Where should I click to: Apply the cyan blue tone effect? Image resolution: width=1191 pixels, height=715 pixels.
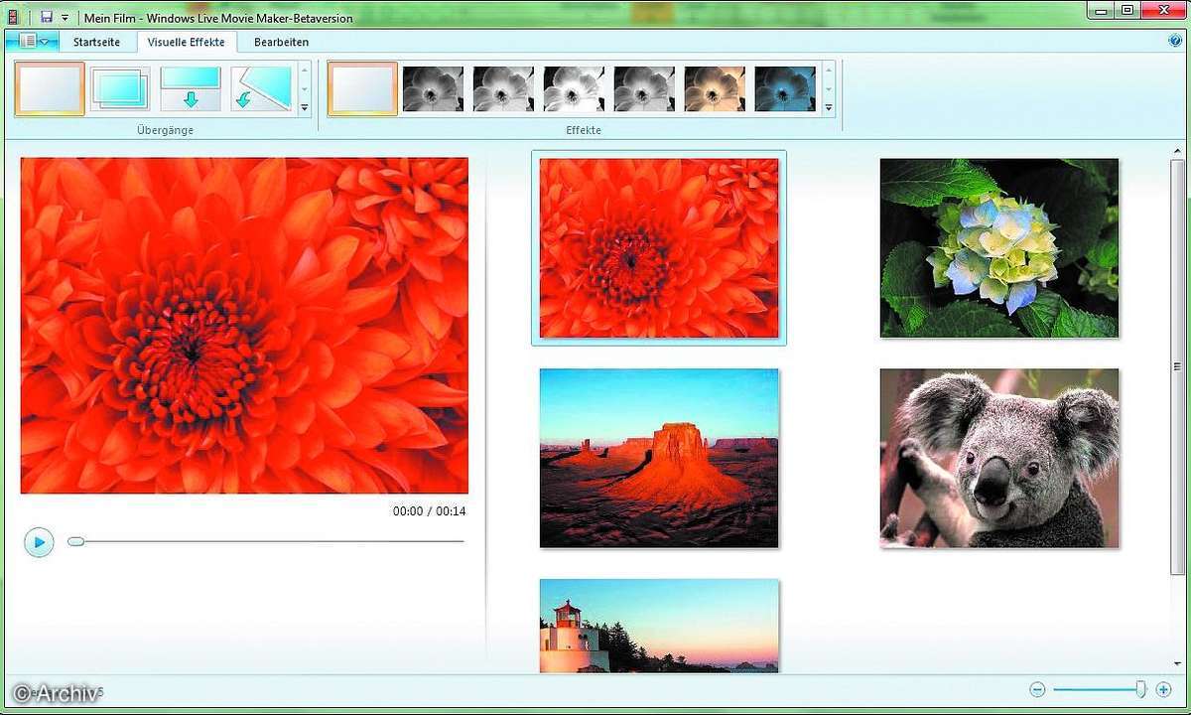pos(785,89)
